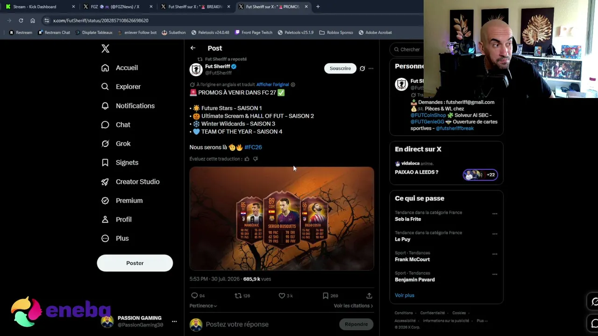Open translation settings gear icon
The image size is (598, 336).
[293, 84]
